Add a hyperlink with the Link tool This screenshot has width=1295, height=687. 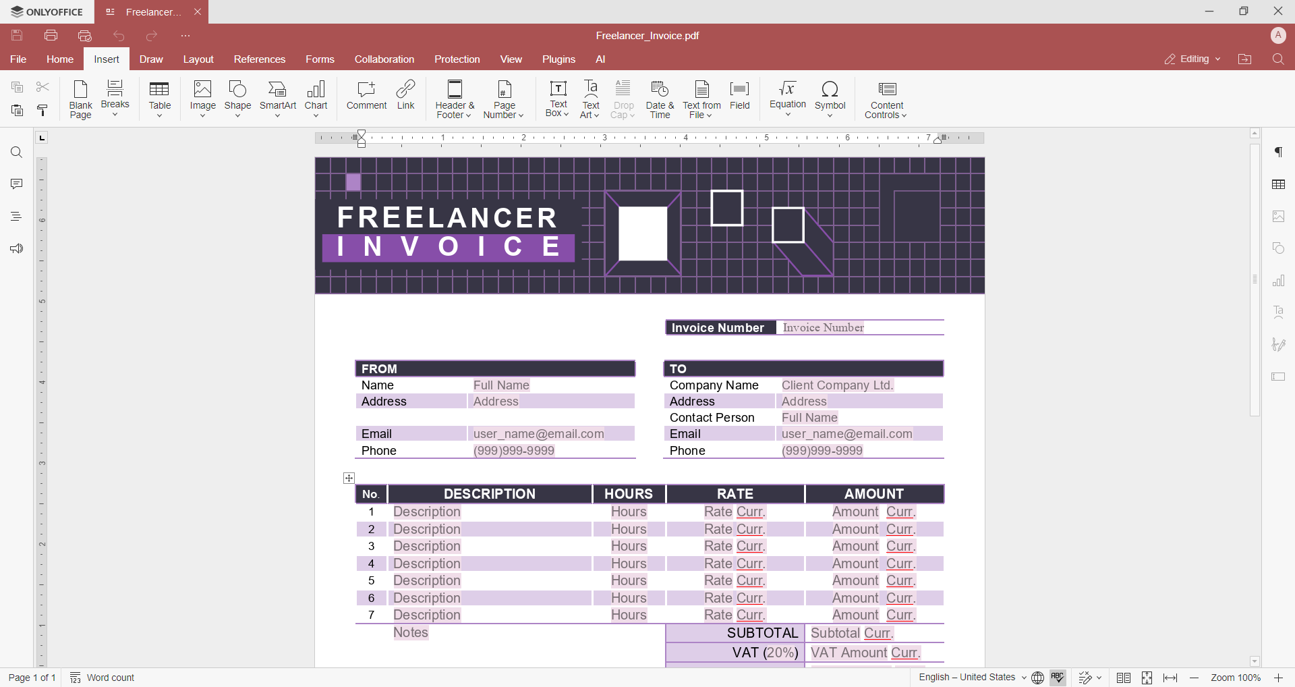pyautogui.click(x=405, y=95)
